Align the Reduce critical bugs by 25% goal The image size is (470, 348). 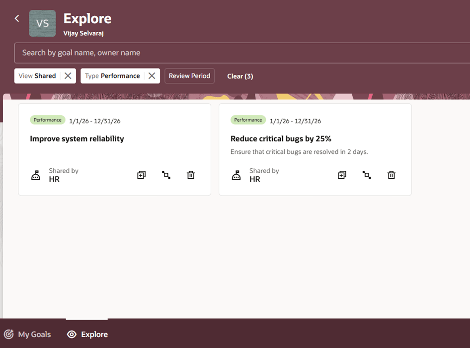[367, 175]
